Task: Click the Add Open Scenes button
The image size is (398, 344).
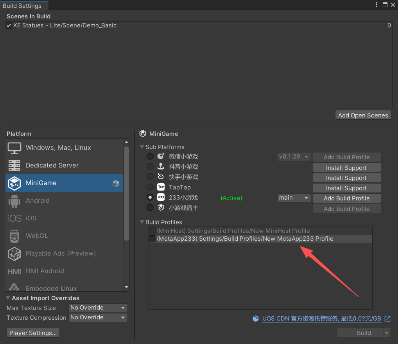Action: 363,115
